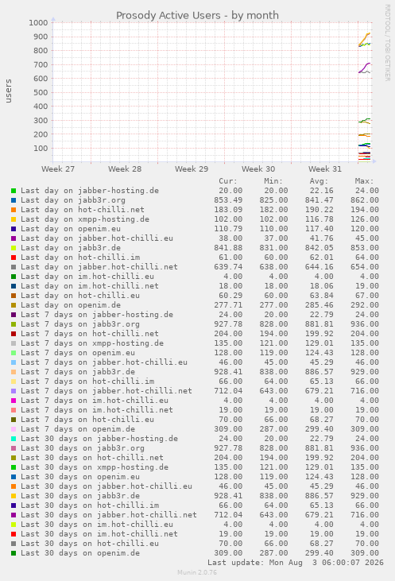Click the Min: column header
The image size is (395, 581).
tap(273, 181)
